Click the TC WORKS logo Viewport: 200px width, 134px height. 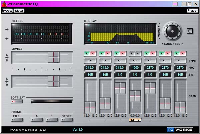coord(180,130)
